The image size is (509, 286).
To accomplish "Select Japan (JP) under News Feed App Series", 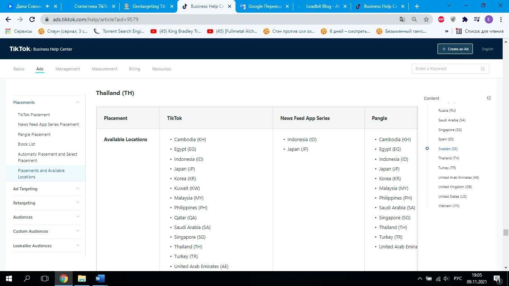I will (298, 149).
